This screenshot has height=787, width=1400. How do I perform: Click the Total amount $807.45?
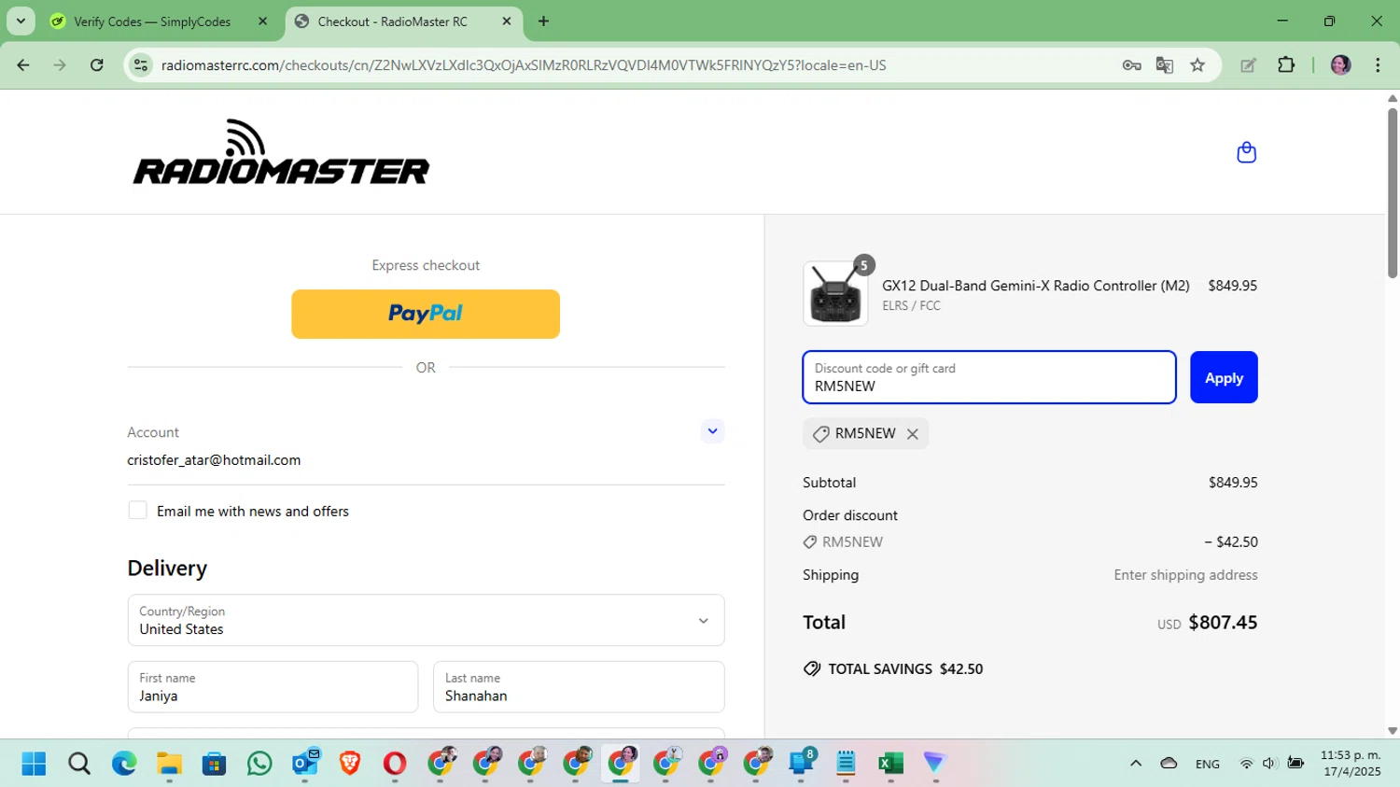click(x=1223, y=623)
